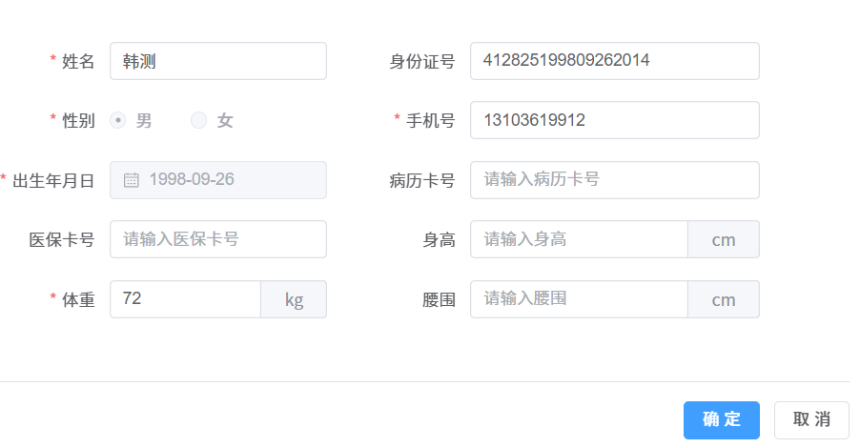Click the 取消 cancel button

(x=811, y=419)
